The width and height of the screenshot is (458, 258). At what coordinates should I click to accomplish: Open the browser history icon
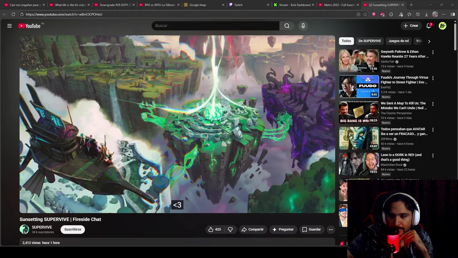tap(418, 14)
